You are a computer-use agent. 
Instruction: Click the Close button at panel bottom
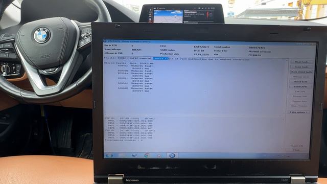296,150
